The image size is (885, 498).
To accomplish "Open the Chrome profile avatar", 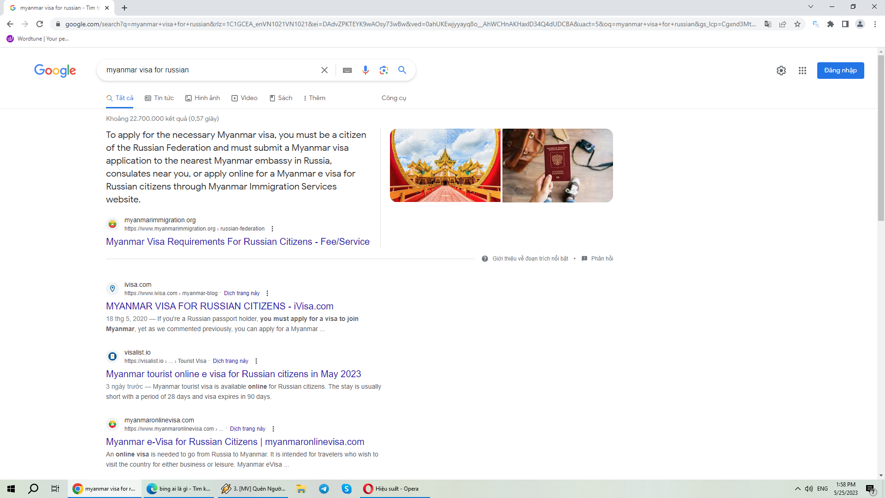I will (860, 24).
